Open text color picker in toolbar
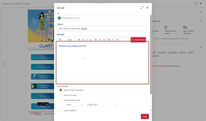The height and width of the screenshot is (121, 206). (90, 40)
